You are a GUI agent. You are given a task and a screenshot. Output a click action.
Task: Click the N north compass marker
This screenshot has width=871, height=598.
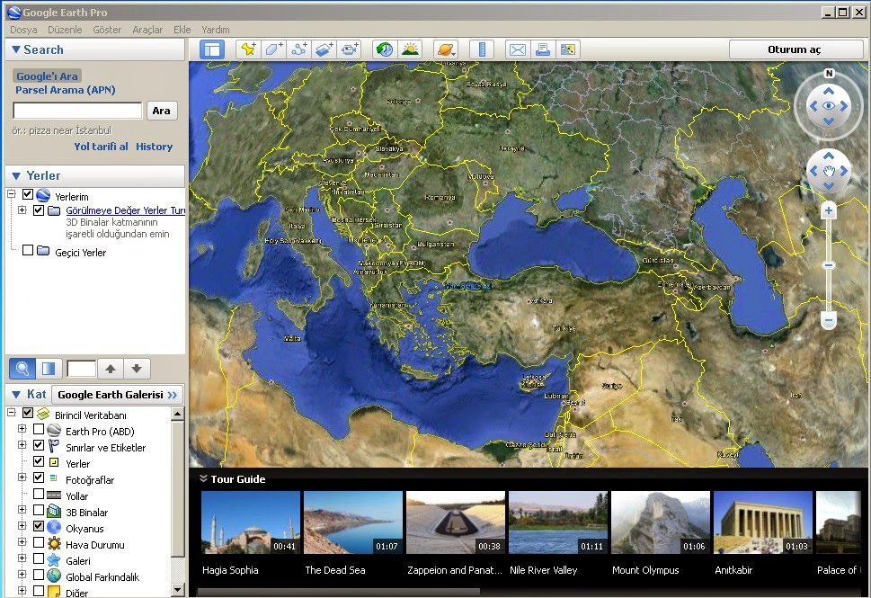click(829, 74)
